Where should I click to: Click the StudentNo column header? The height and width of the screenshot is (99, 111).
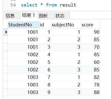[23, 25]
